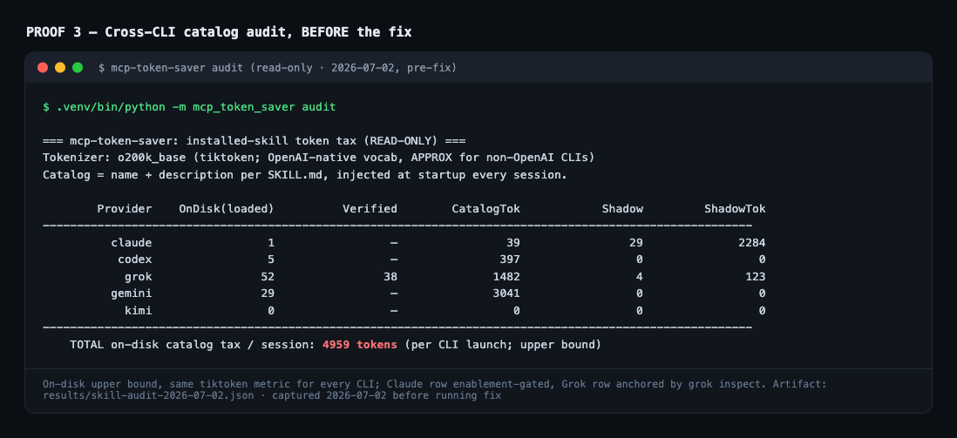Click the 'claude' provider row label
This screenshot has height=438, width=957.
click(x=132, y=243)
